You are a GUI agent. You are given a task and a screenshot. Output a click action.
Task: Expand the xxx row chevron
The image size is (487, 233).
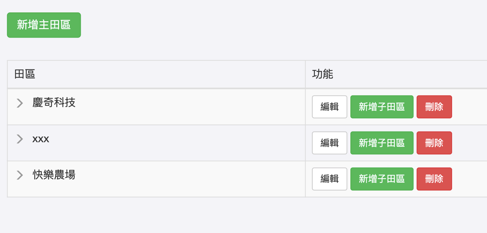[20, 139]
